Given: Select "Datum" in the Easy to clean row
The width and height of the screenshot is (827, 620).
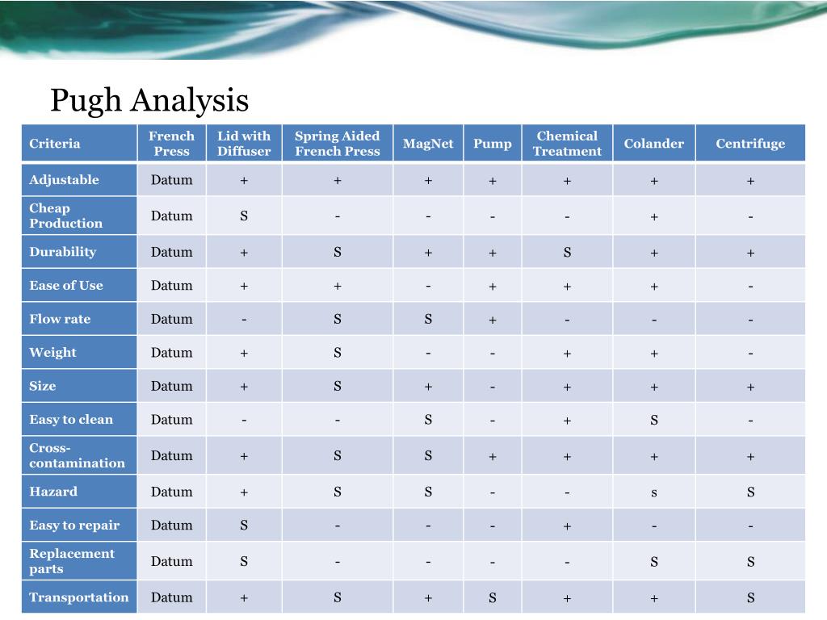Looking at the screenshot, I should pyautogui.click(x=172, y=420).
